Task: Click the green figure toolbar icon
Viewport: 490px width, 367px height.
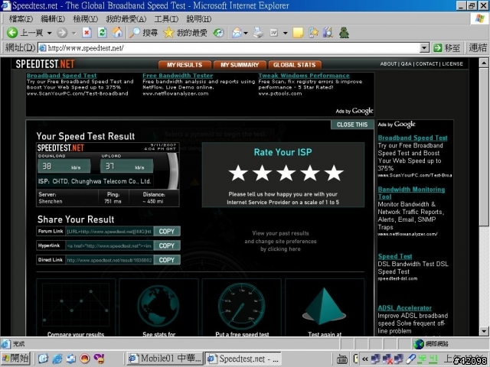Action: 344,32
